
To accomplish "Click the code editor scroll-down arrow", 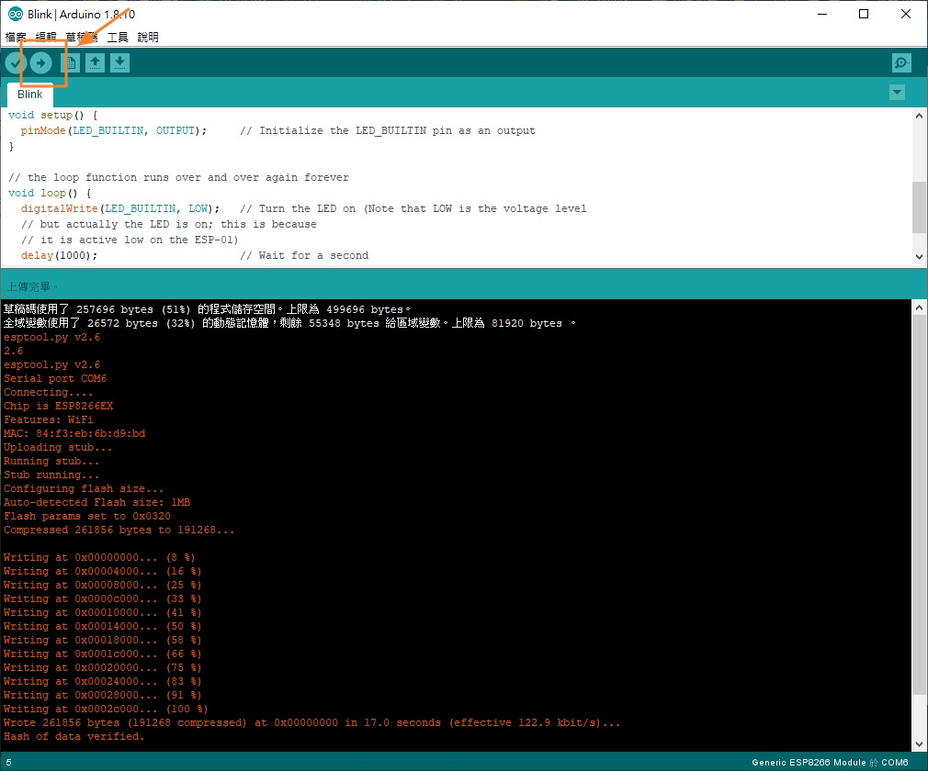I will click(919, 257).
